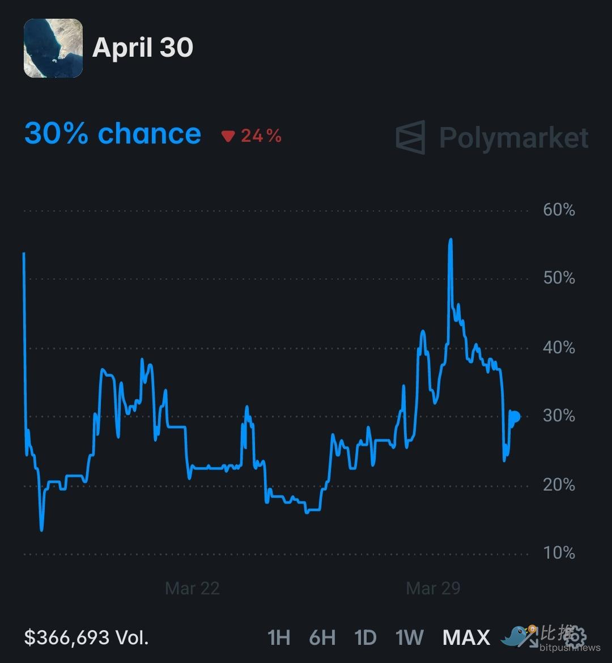
Task: Open the April 30 market satellite thumbnail
Action: coord(53,48)
